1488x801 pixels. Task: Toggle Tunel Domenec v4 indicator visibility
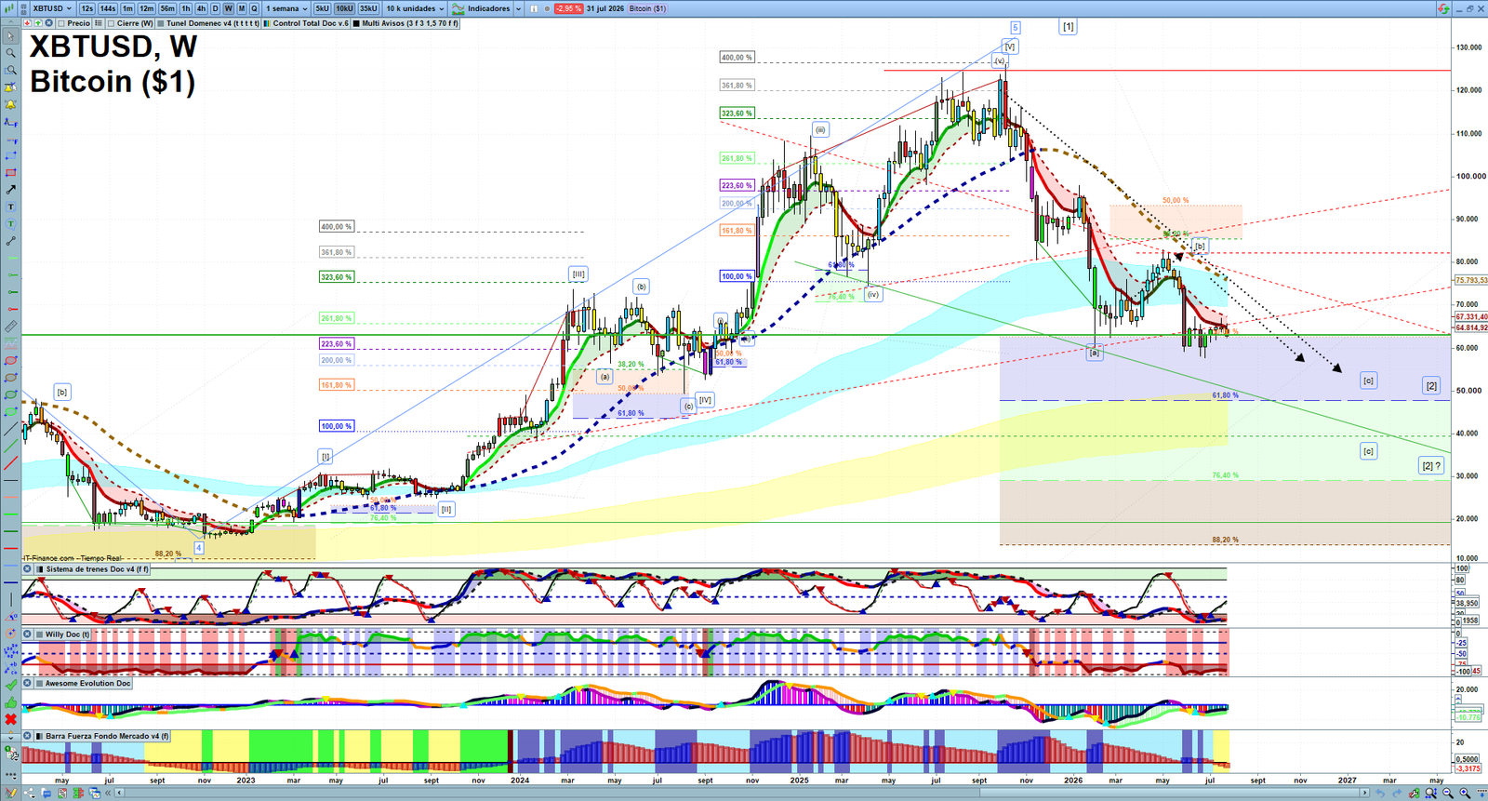(161, 23)
